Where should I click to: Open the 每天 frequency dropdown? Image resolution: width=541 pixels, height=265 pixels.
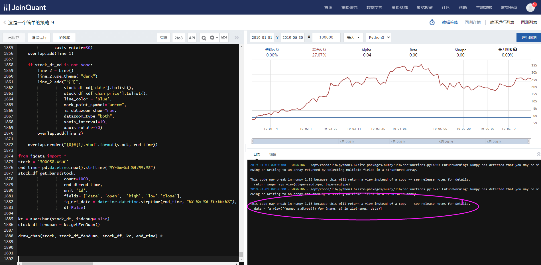point(353,37)
